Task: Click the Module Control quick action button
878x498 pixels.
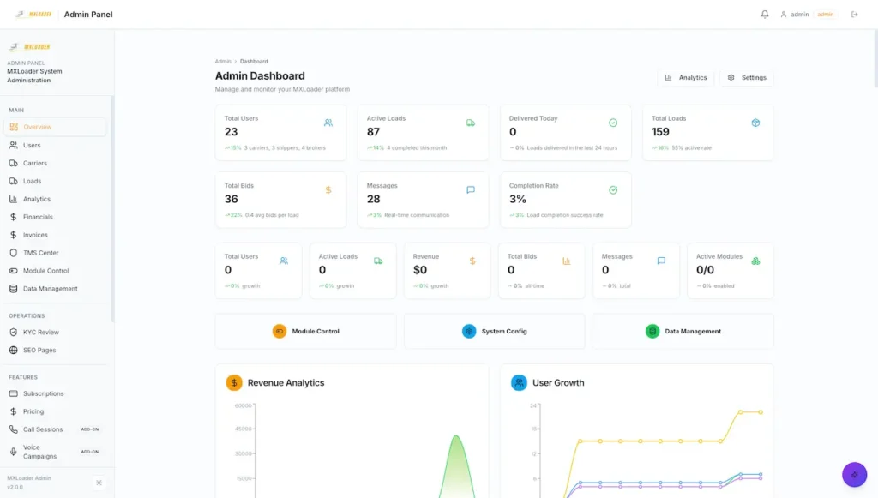Action: point(306,331)
